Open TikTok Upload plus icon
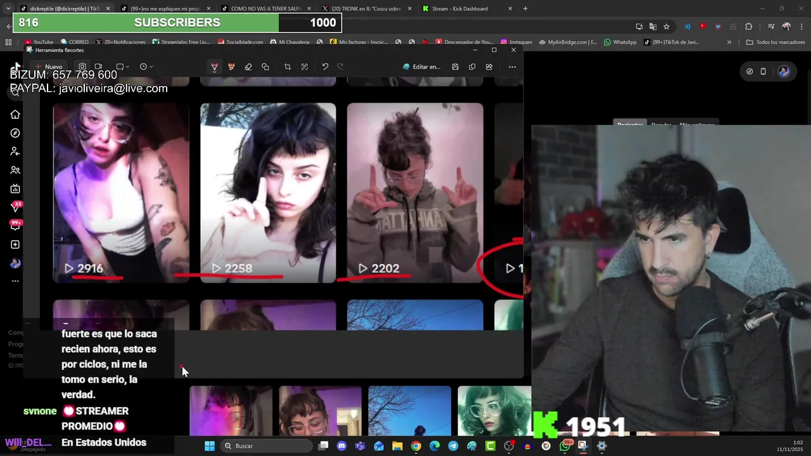Screen dimensions: 811x456 (15, 244)
